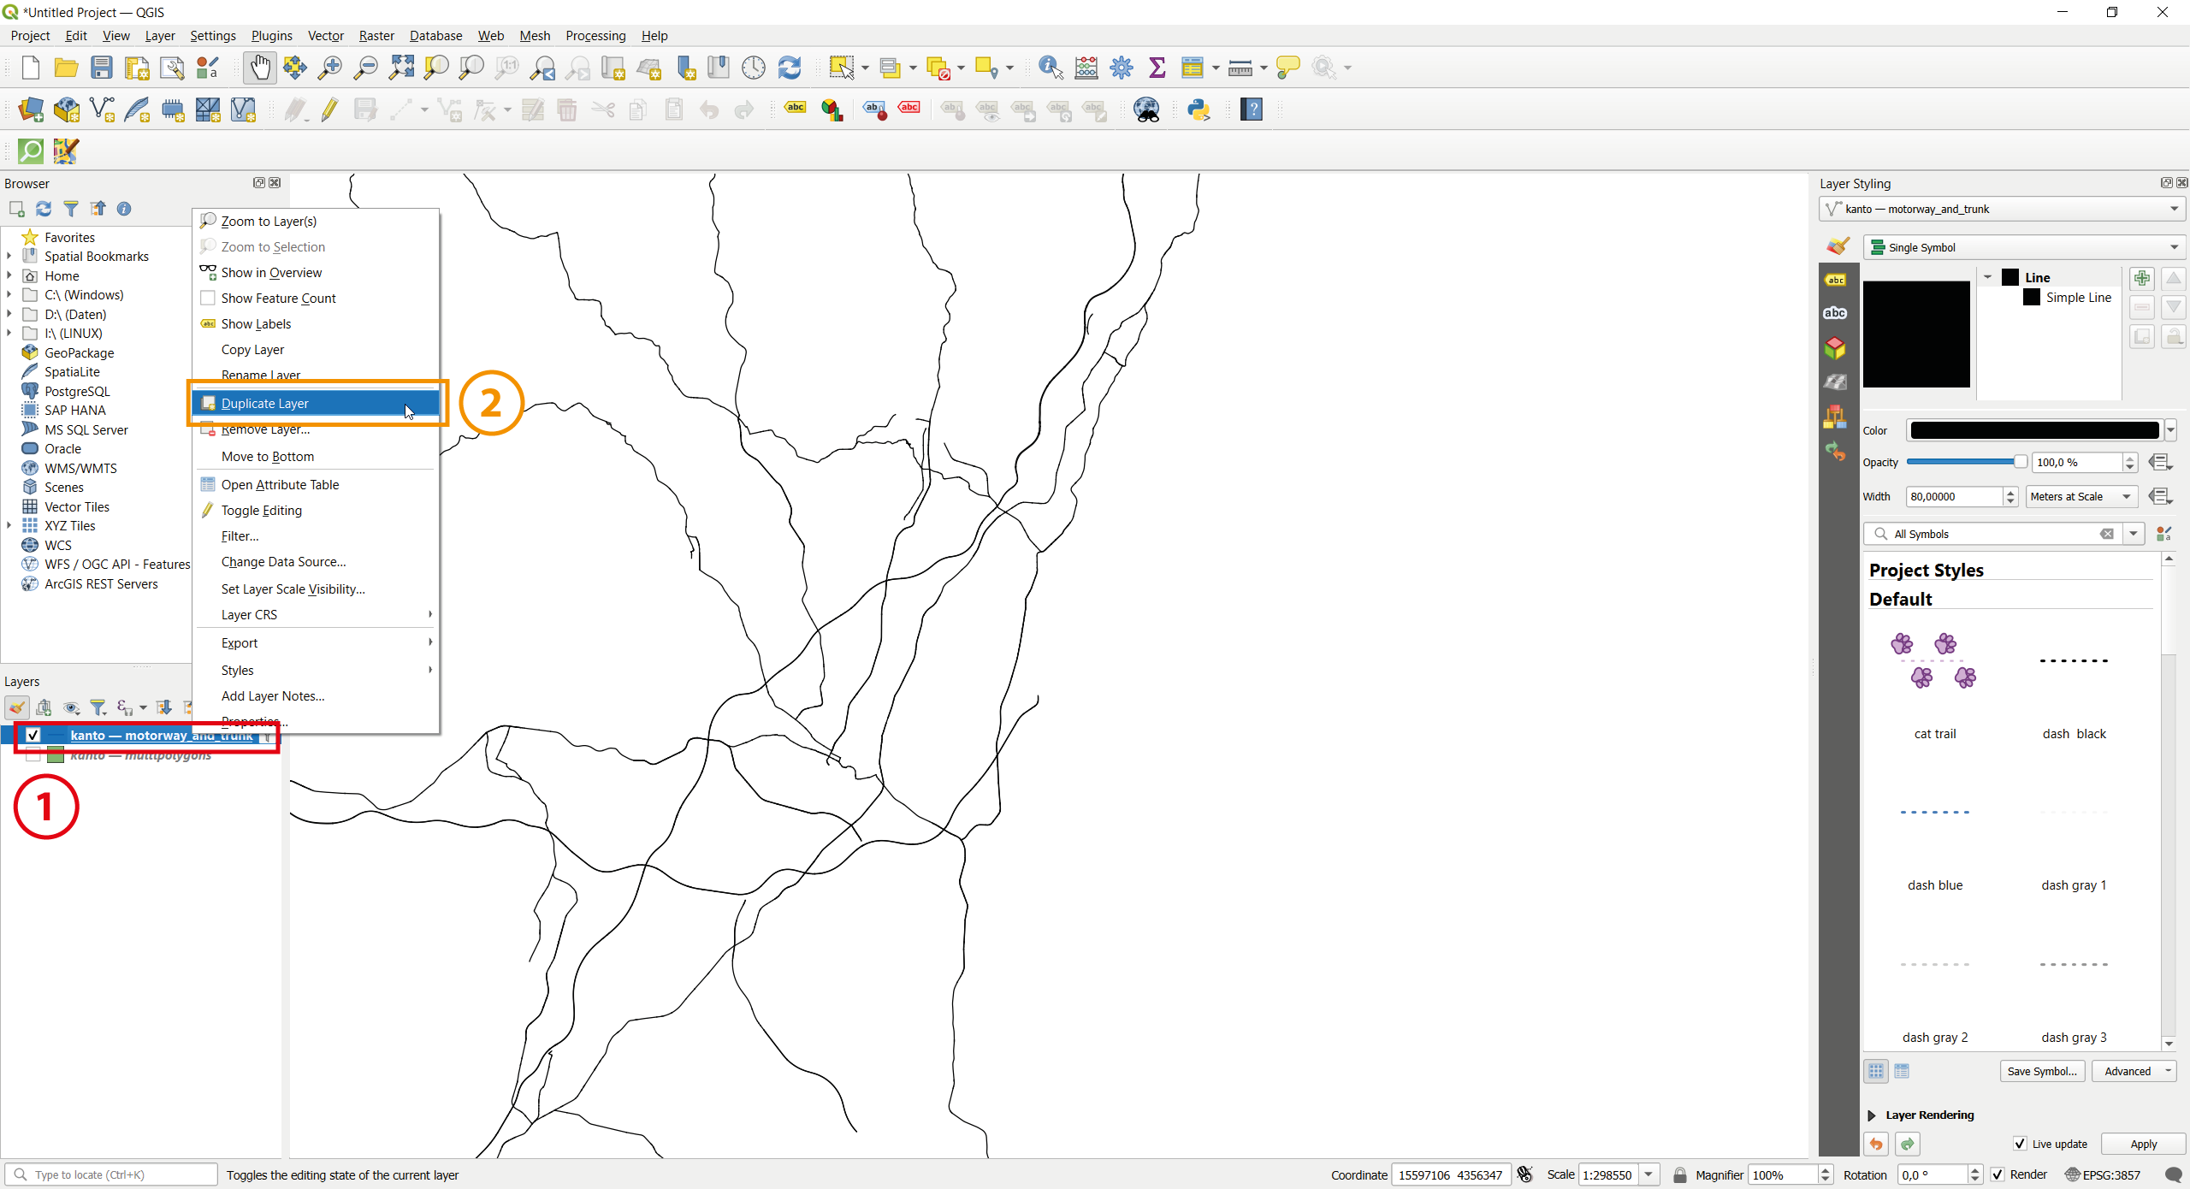2190x1189 pixels.
Task: Open the Vector menu
Action: coord(325,35)
